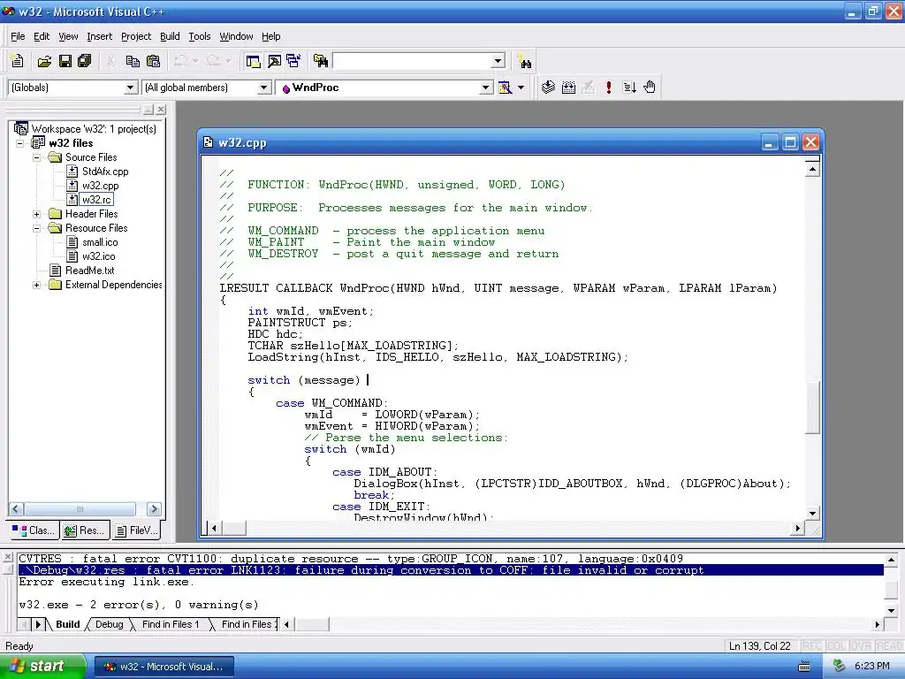Screen dimensions: 905x679
Task: Open the Project menu
Action: pos(136,36)
